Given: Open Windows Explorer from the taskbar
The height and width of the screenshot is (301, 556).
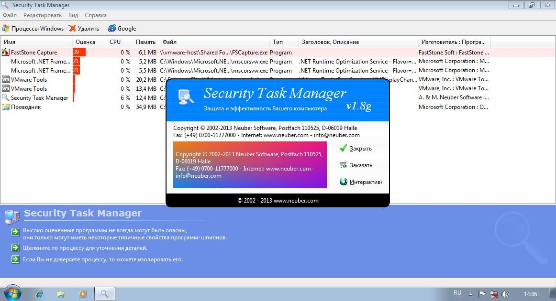Looking at the screenshot, I should click(x=61, y=294).
